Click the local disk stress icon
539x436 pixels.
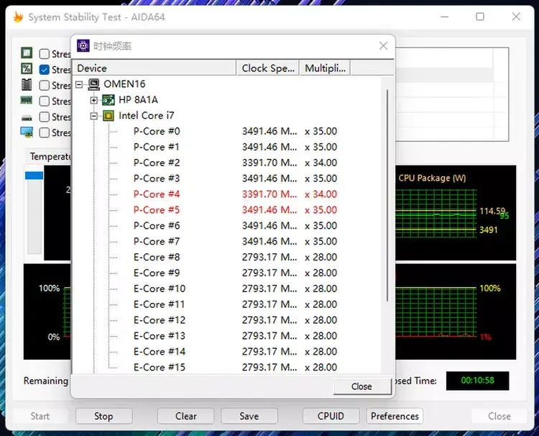coord(27,118)
